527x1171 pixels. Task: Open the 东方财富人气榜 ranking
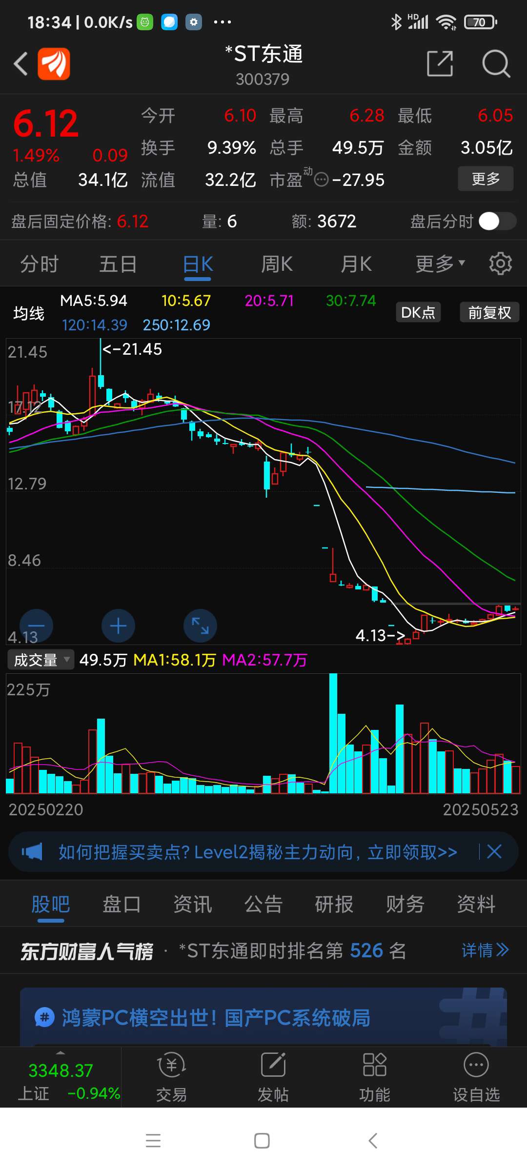tap(87, 950)
